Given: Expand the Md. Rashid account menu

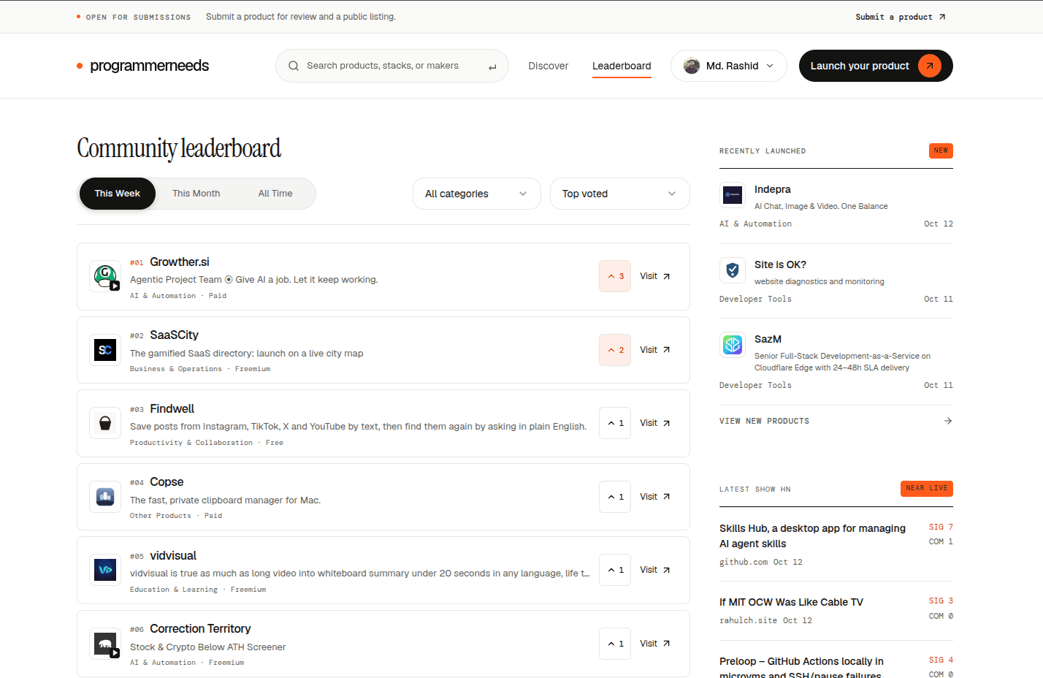Looking at the screenshot, I should click(728, 66).
